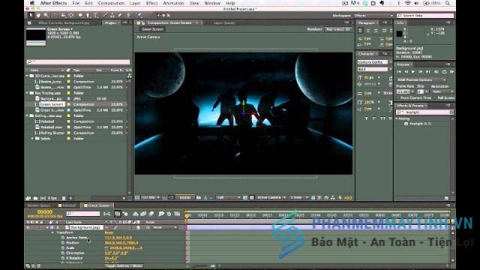Open the Active Camera view dropdown
The image size is (480, 270).
click(x=271, y=198)
